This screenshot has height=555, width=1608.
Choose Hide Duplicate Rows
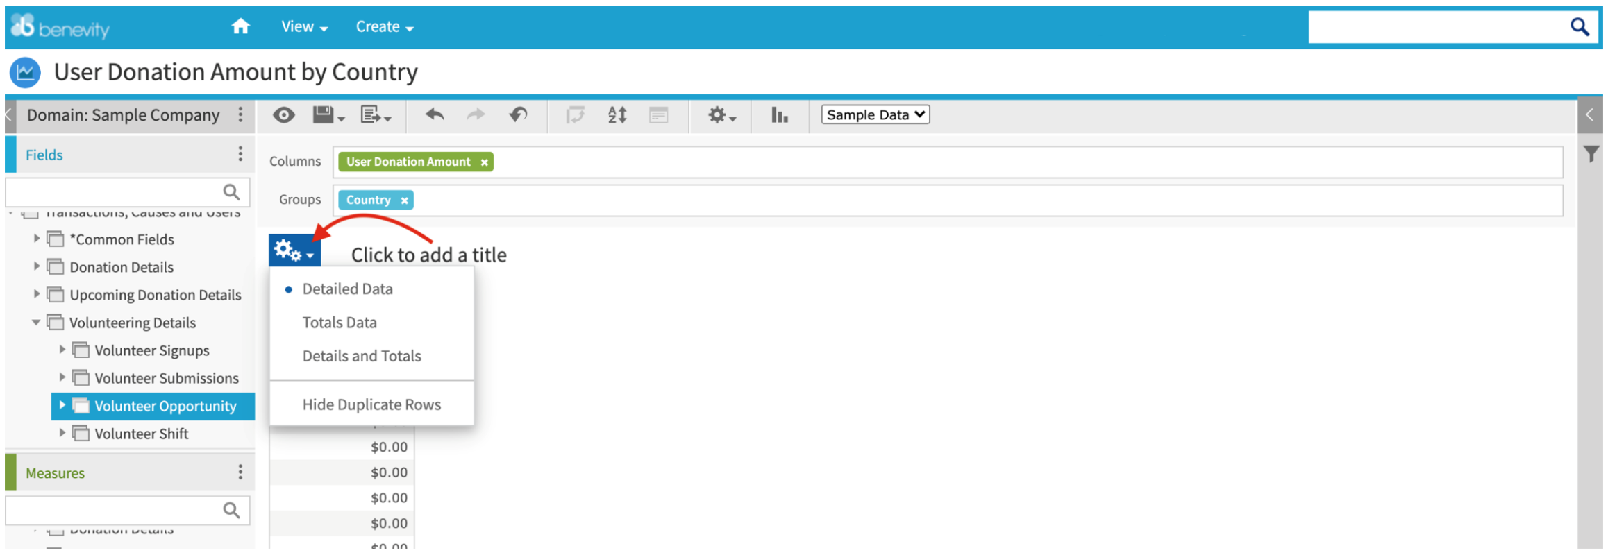pyautogui.click(x=371, y=404)
